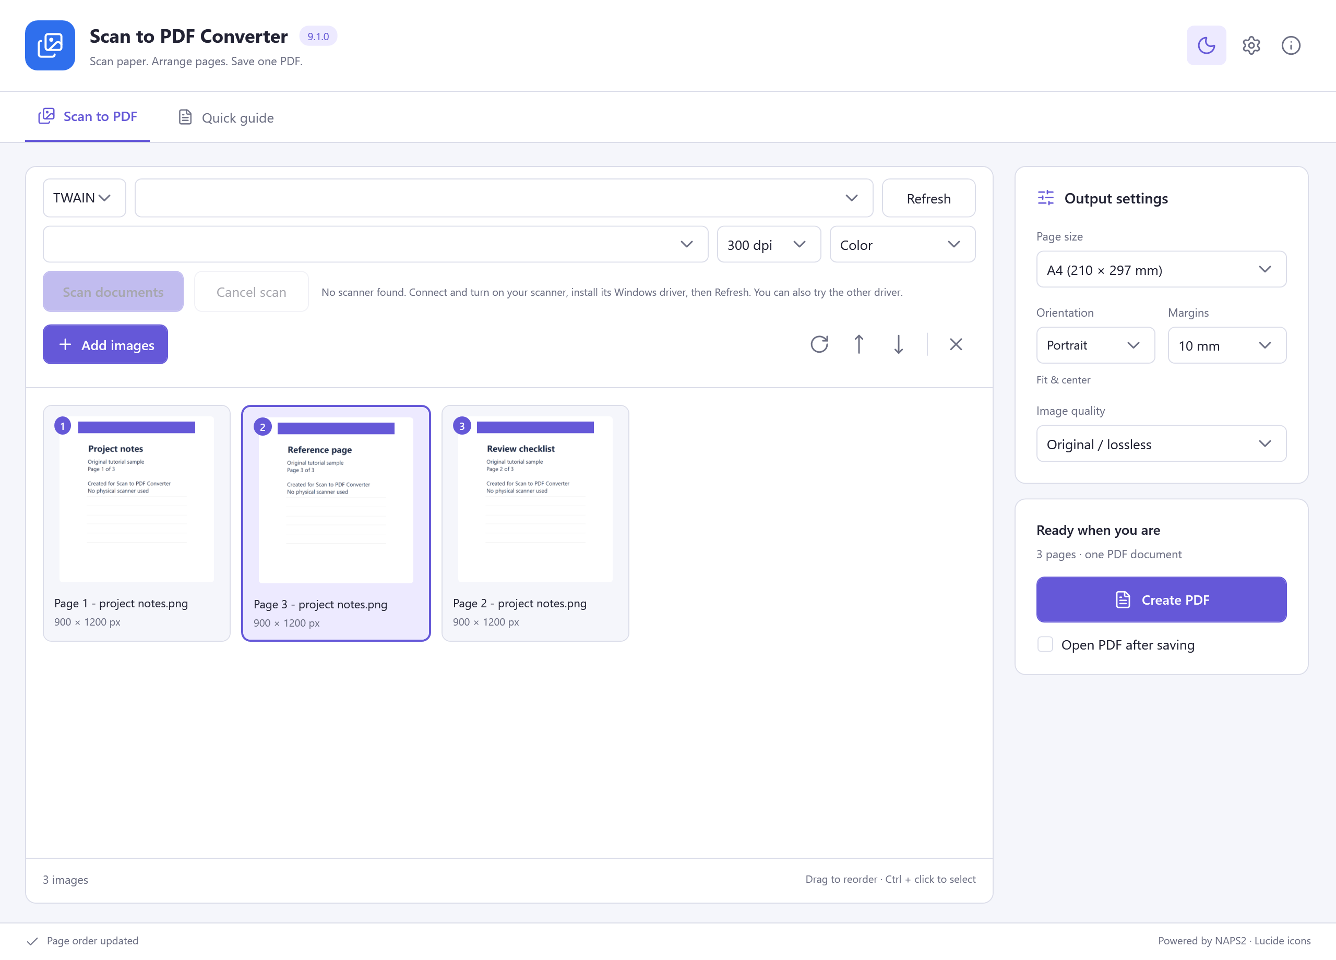Click the Scan to PDF app logo

[50, 45]
